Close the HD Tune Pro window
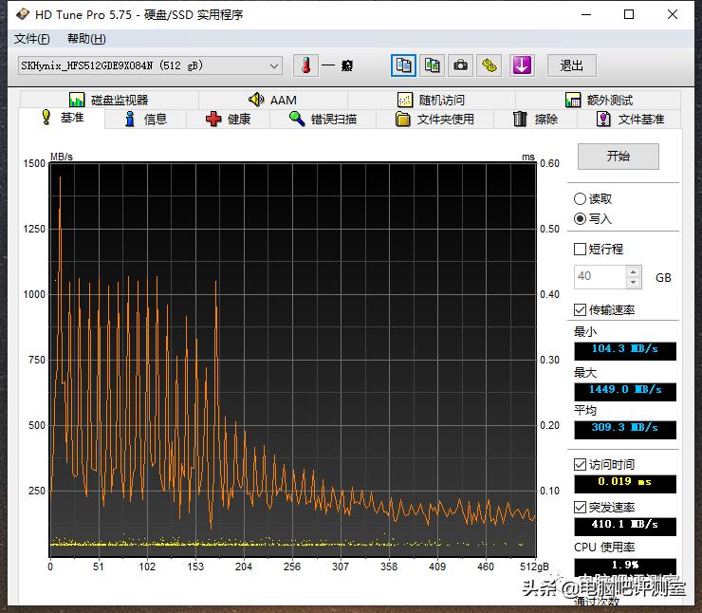This screenshot has height=613, width=702. tap(672, 14)
